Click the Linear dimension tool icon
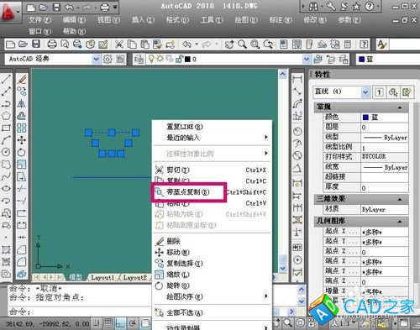Viewport: 420px width, 330px height. click(297, 79)
